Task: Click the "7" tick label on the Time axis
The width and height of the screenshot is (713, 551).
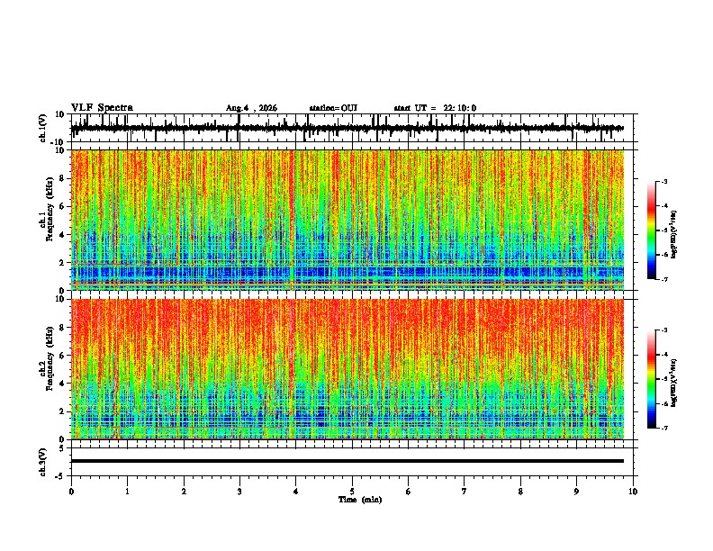Action: click(465, 492)
